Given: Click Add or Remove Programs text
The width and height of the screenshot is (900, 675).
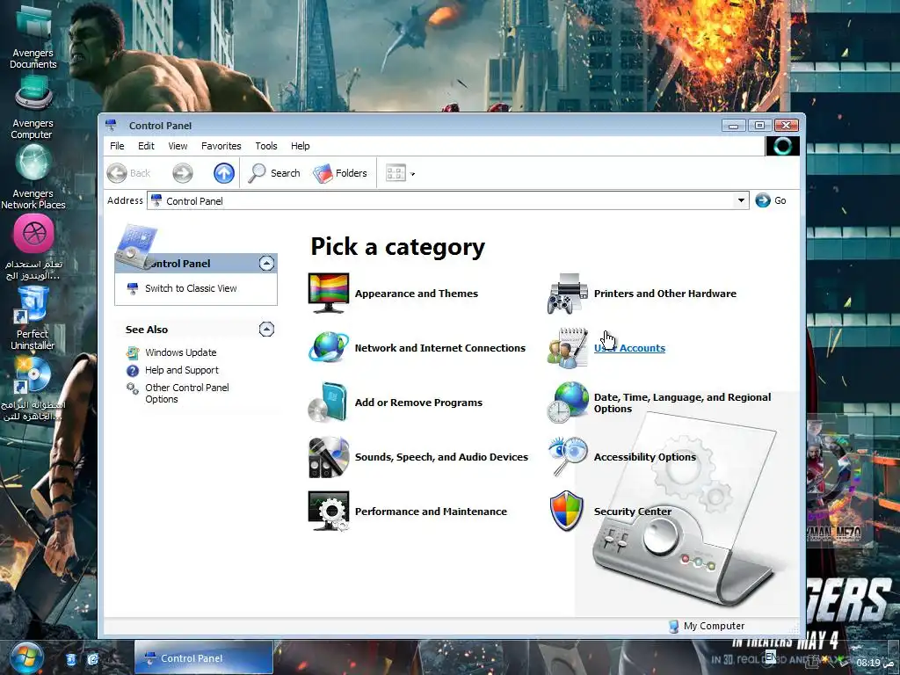Looking at the screenshot, I should [418, 403].
